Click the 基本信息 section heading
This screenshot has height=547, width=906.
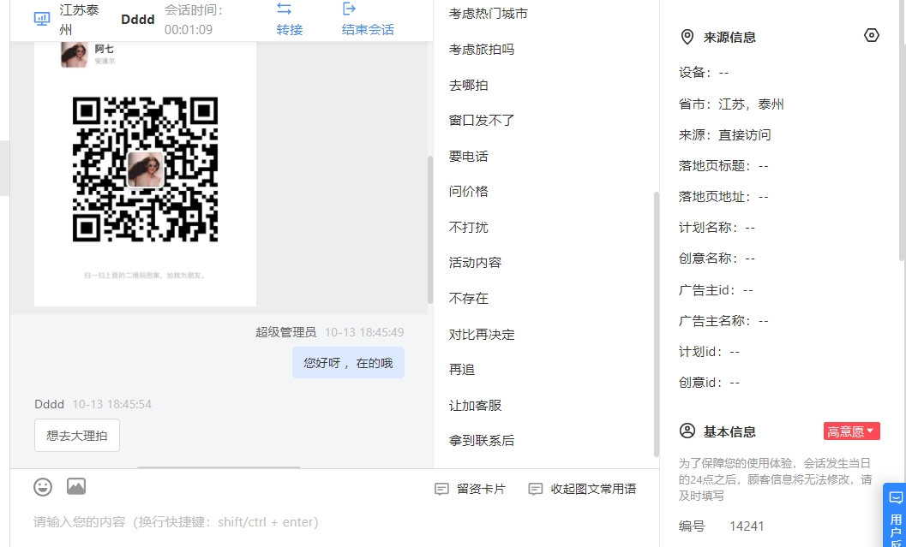click(x=729, y=431)
